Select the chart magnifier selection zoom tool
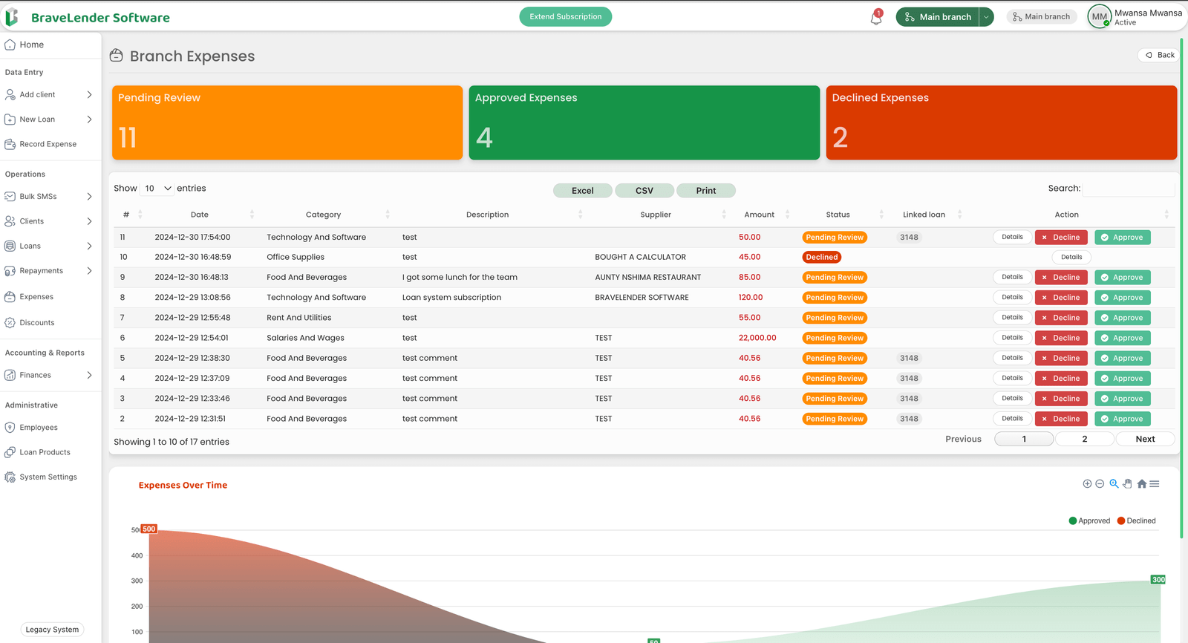The image size is (1188, 643). tap(1114, 484)
